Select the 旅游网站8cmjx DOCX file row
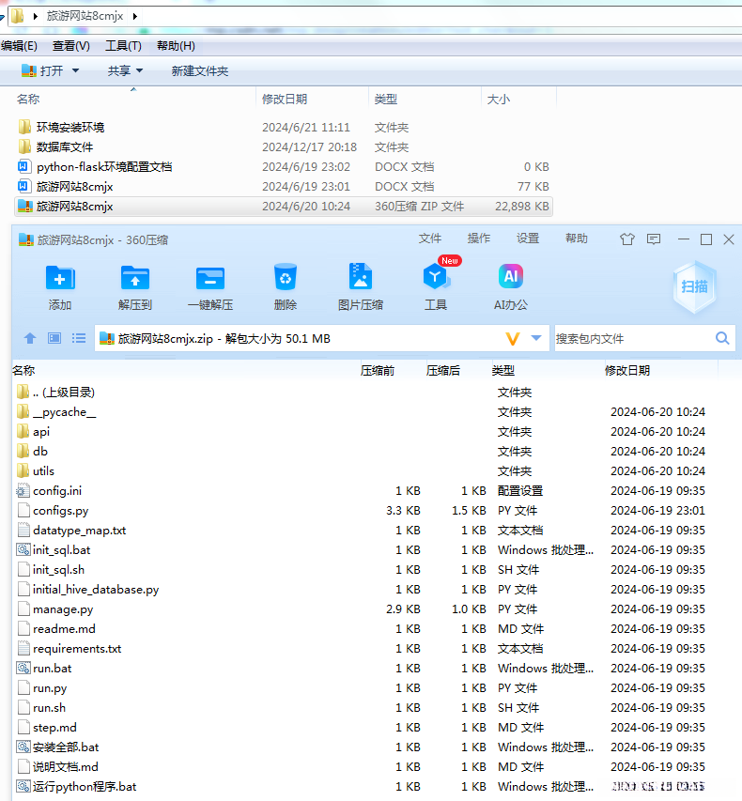Image resolution: width=742 pixels, height=801 pixels. (x=284, y=187)
